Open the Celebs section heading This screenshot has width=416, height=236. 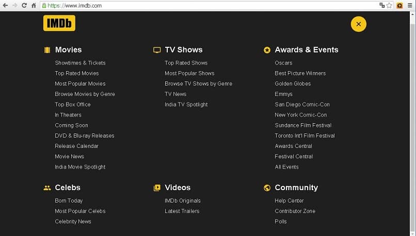68,188
